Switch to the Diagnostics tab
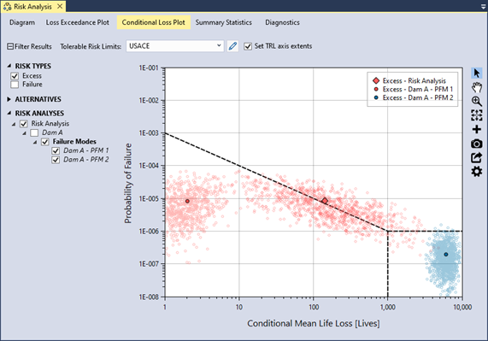Screen dimensions: 488x341 (282, 22)
